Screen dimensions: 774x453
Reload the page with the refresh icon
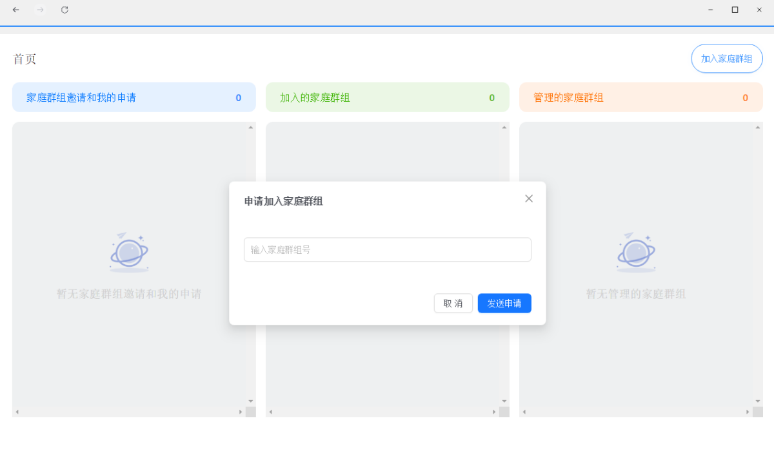pos(64,10)
